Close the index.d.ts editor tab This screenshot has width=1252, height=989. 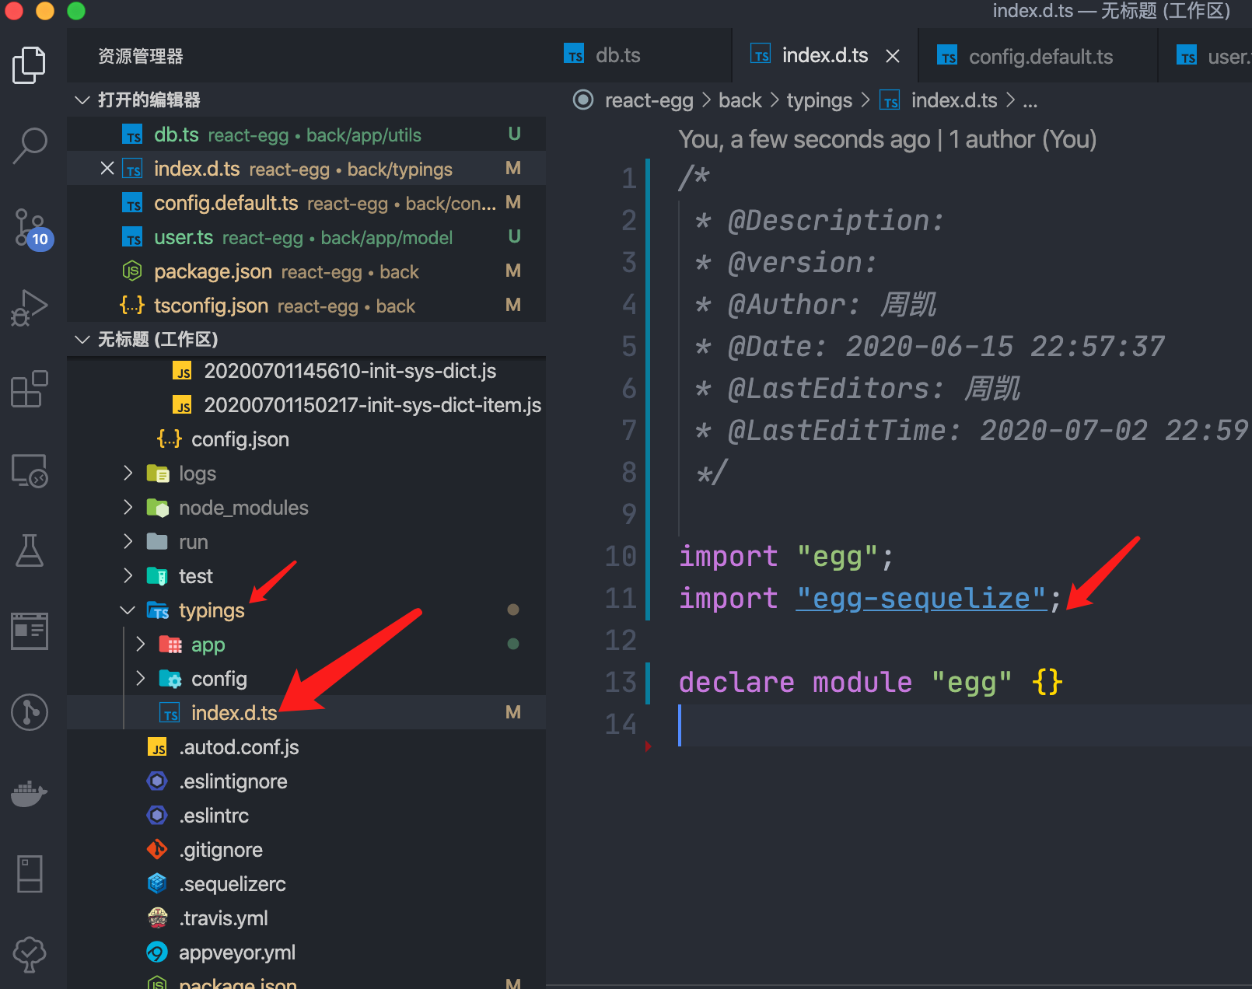[892, 55]
